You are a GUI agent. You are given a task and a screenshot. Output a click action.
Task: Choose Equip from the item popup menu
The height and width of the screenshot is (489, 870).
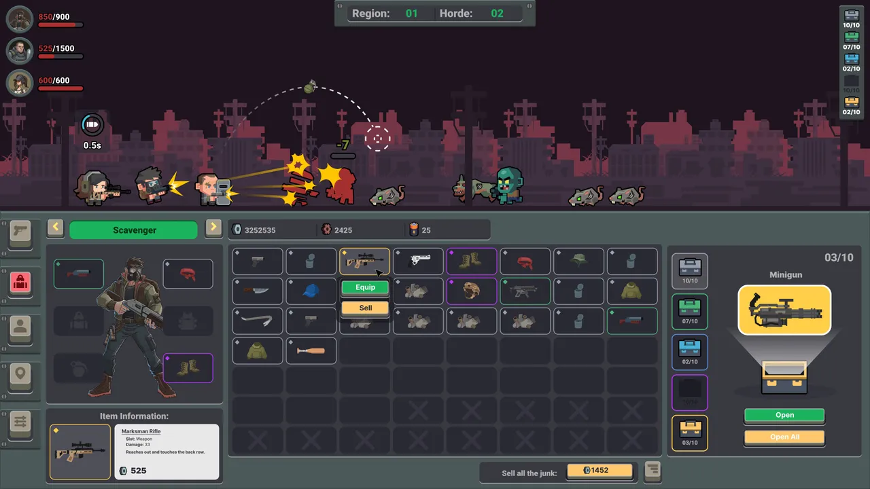click(x=365, y=287)
